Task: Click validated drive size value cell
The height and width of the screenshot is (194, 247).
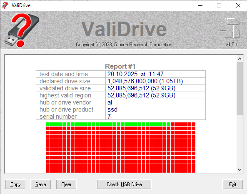Action: pyautogui.click(x=155, y=88)
